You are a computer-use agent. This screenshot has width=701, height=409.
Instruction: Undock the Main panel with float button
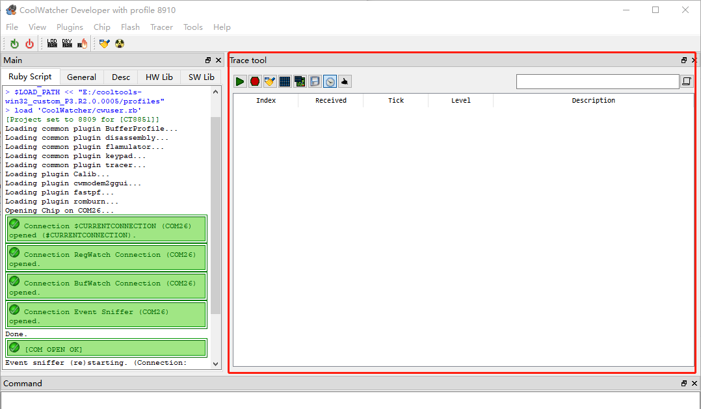tap(208, 60)
